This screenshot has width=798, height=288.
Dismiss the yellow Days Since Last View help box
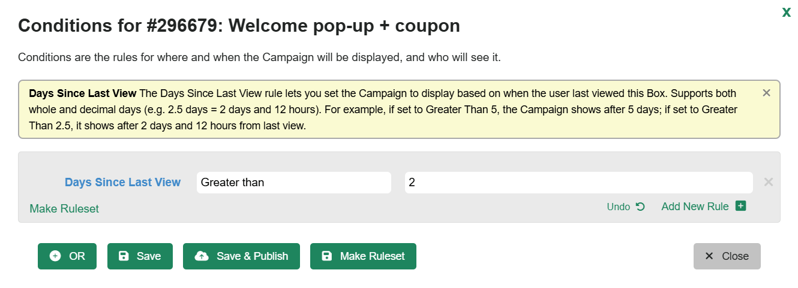[766, 93]
